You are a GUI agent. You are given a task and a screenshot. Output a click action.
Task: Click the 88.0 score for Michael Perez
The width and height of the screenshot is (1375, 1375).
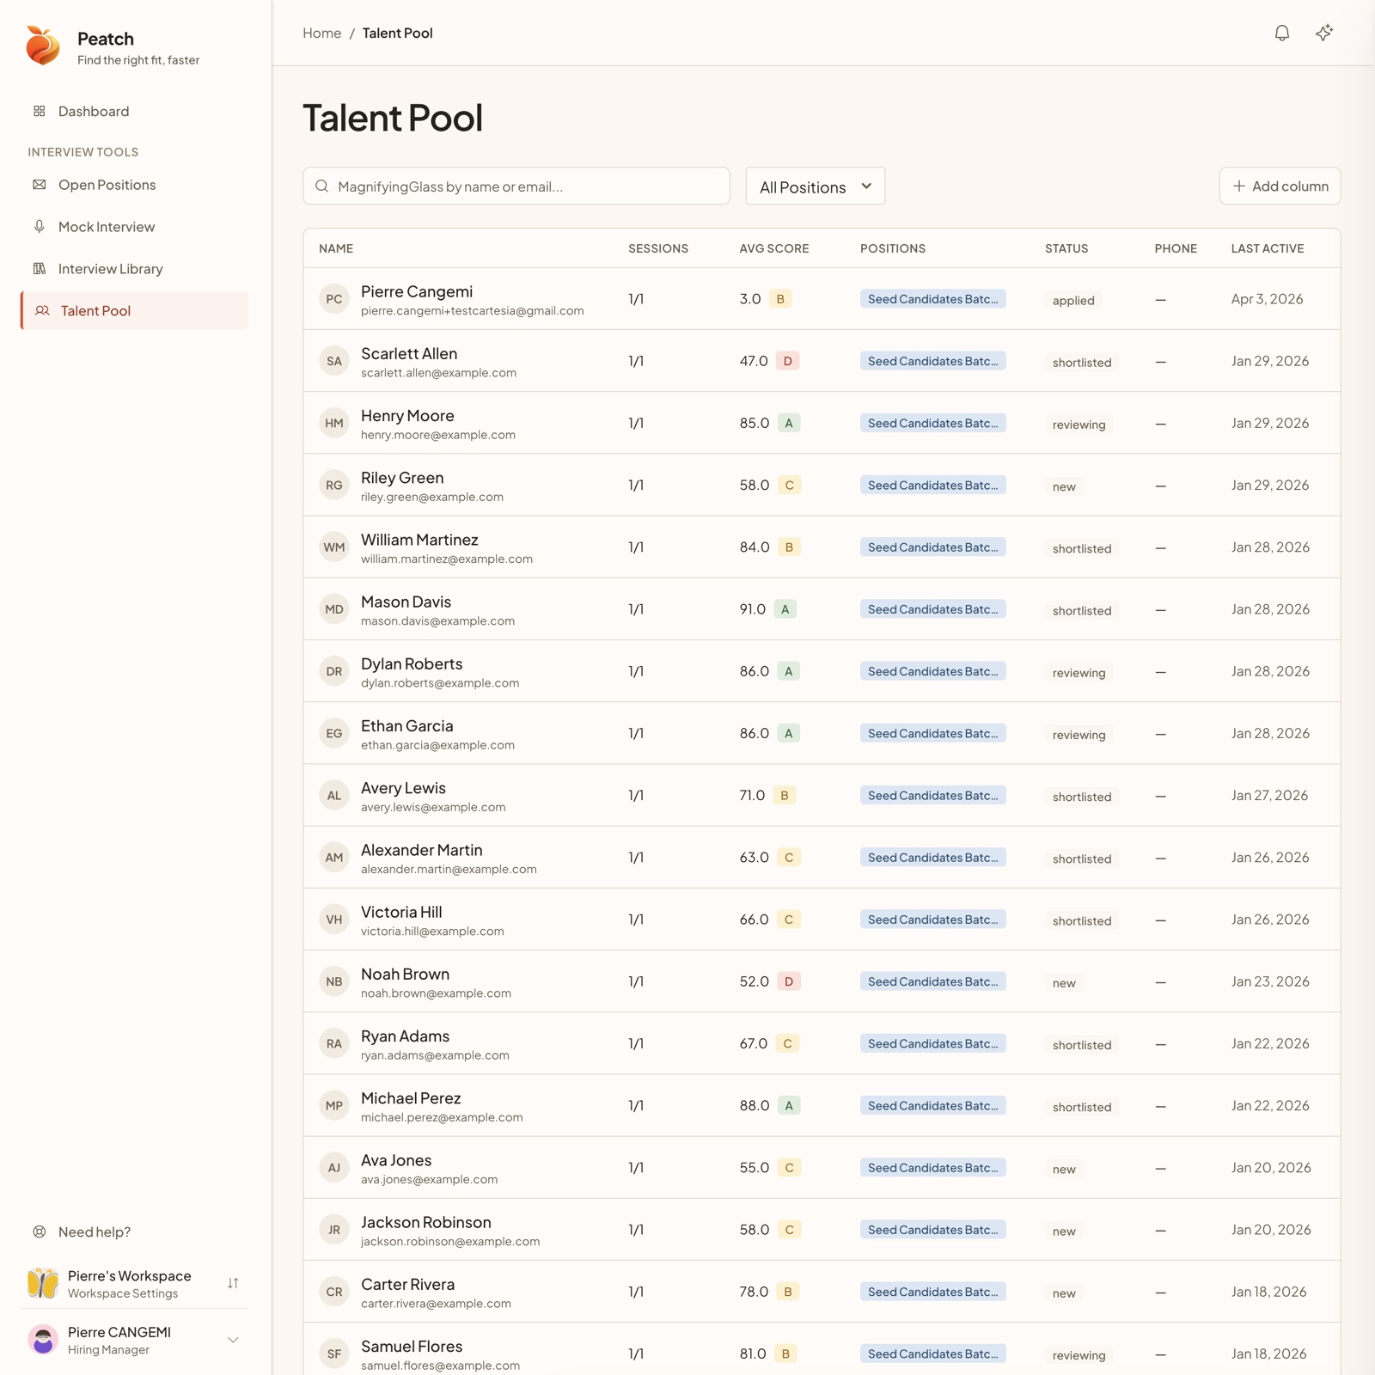point(754,1106)
